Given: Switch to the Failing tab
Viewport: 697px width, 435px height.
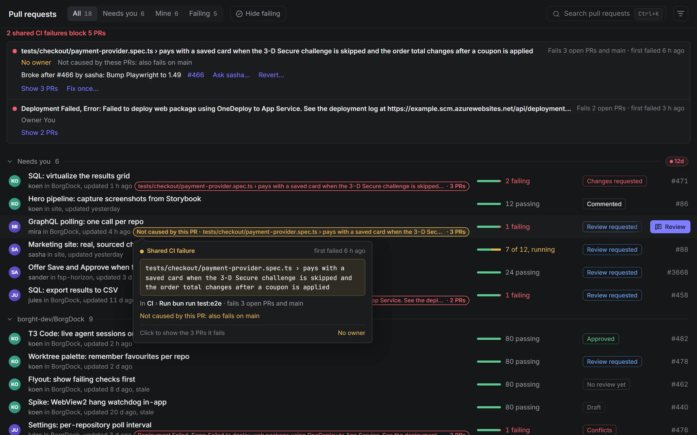Looking at the screenshot, I should coord(203,14).
